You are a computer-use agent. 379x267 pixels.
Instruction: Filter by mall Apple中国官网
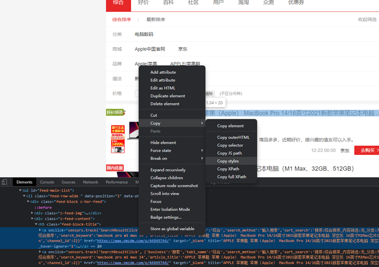(150, 49)
